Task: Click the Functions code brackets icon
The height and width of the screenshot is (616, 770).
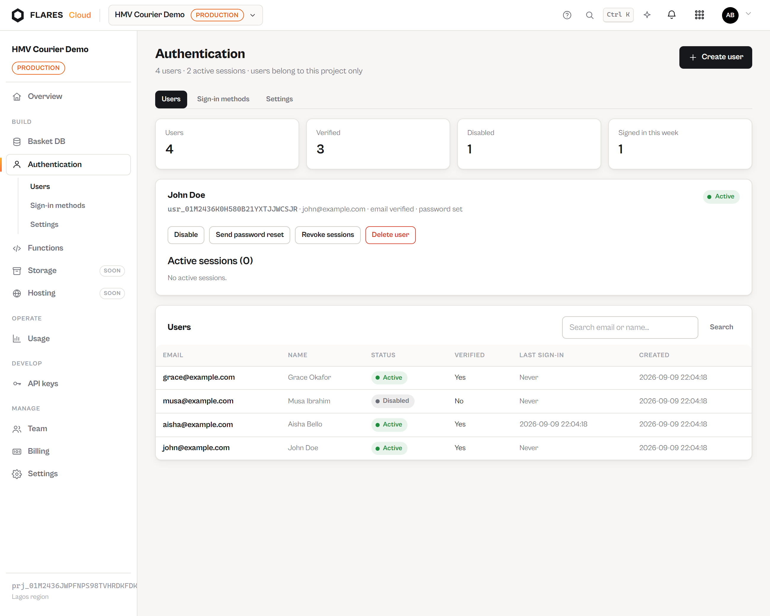Action: coord(17,248)
